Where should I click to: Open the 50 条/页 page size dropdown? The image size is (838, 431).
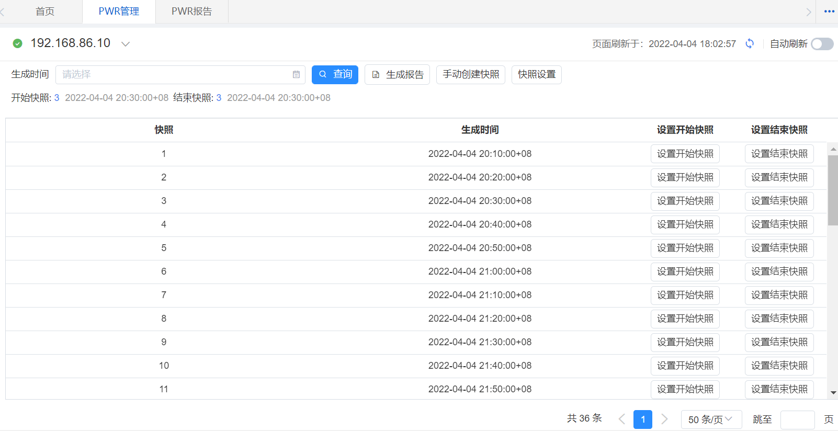click(x=711, y=419)
